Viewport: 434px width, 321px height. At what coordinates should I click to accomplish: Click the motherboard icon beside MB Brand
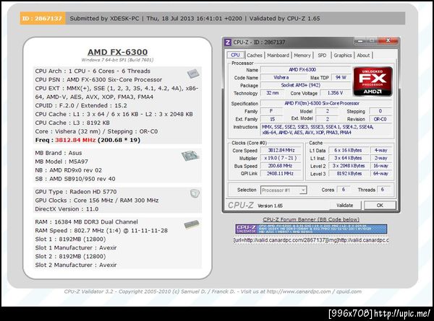click(x=190, y=156)
